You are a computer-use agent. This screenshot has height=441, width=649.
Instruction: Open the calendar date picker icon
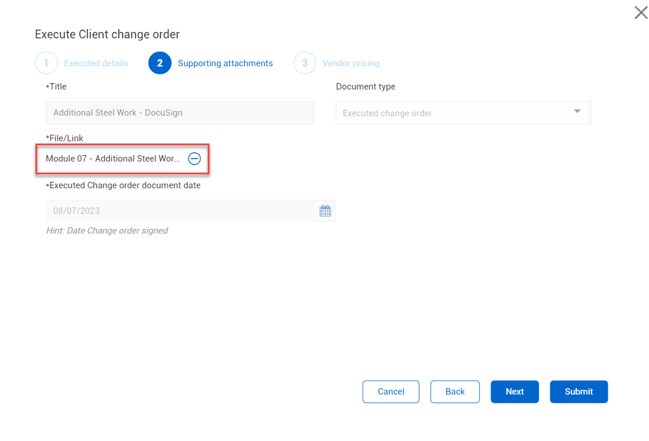325,211
